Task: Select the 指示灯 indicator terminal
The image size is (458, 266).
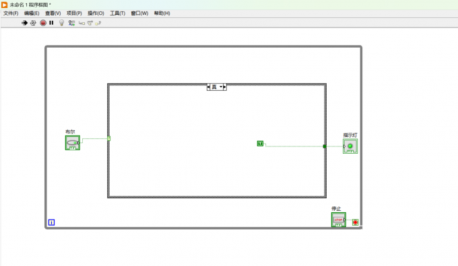Action: click(350, 146)
